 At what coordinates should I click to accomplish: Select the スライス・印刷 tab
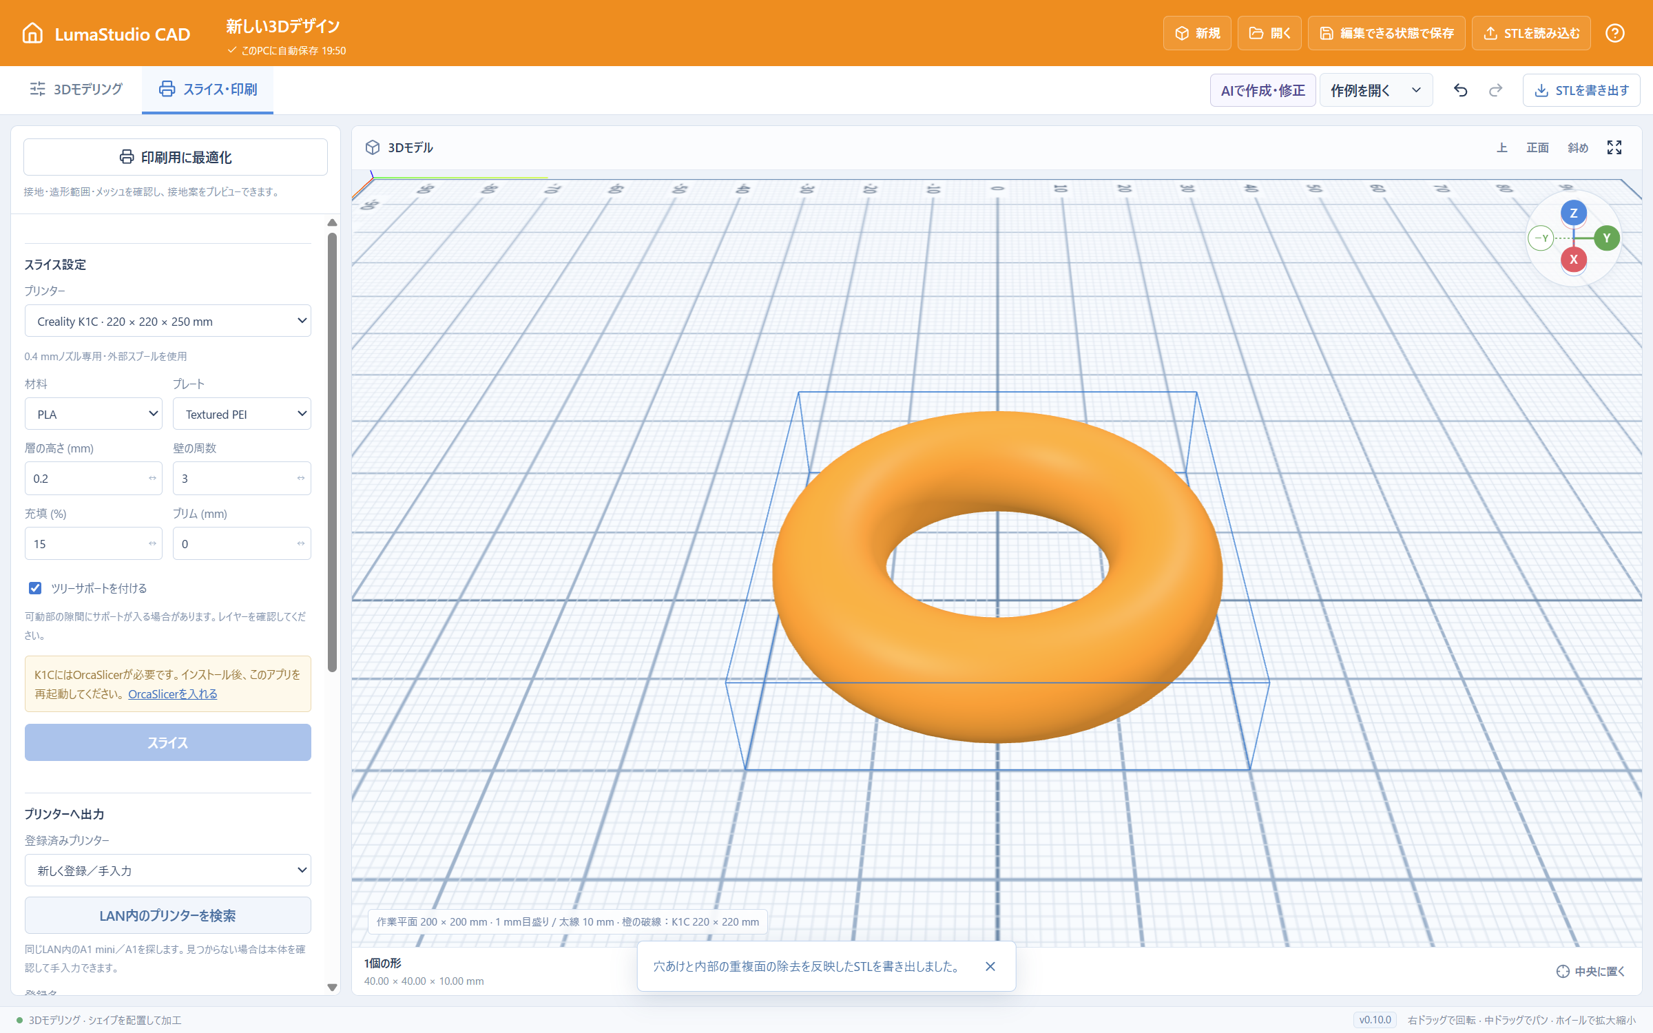[x=207, y=90]
